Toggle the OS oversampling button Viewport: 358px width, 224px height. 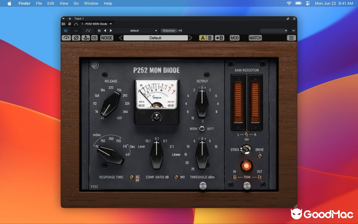click(x=95, y=38)
